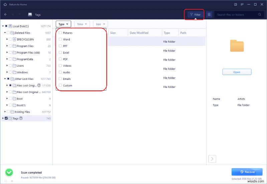Image resolution: width=267 pixels, height=184 pixels.
Task: Expand the Tags node
Action: [3, 118]
